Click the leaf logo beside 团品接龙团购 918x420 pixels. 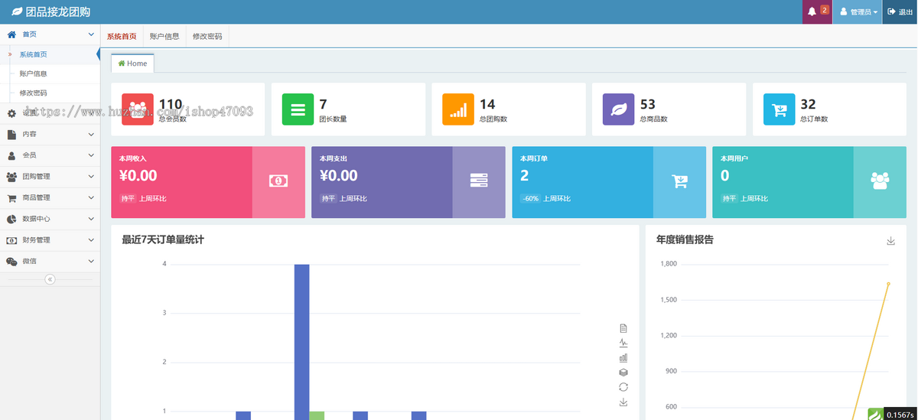tap(17, 11)
